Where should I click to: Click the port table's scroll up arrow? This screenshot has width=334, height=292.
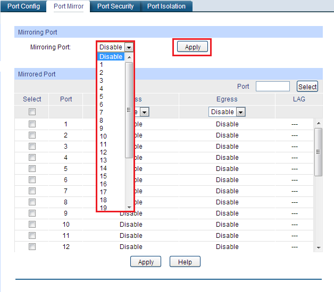coord(319,123)
